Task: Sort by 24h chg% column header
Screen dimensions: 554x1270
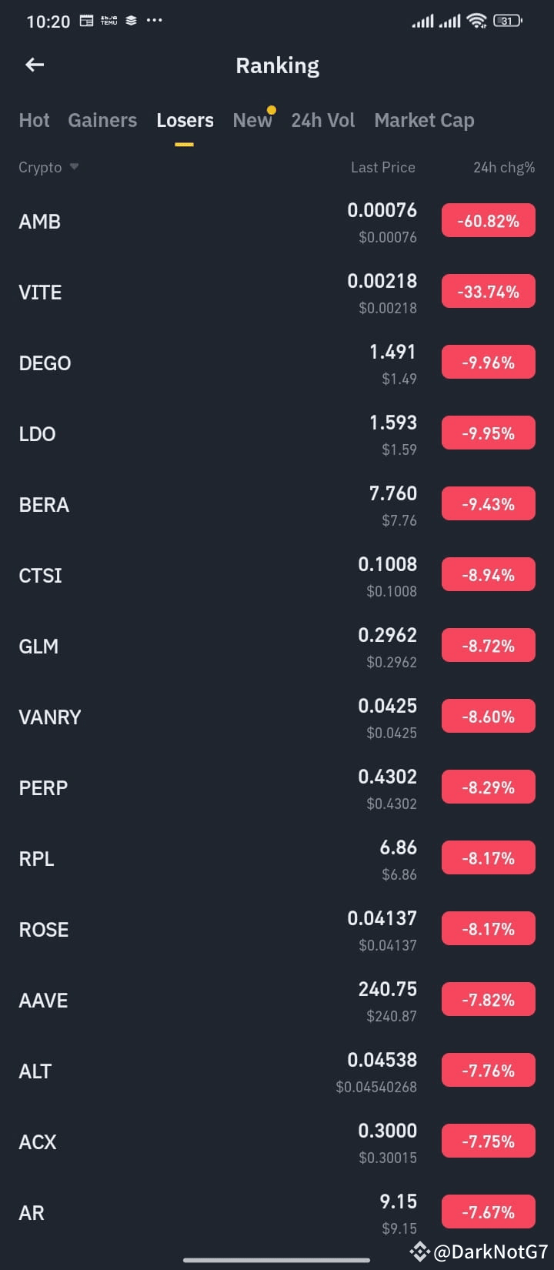Action: [504, 167]
